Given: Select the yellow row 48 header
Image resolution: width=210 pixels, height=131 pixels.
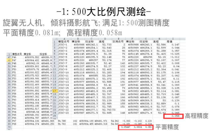Looking at the screenshot, I should click(9, 60).
